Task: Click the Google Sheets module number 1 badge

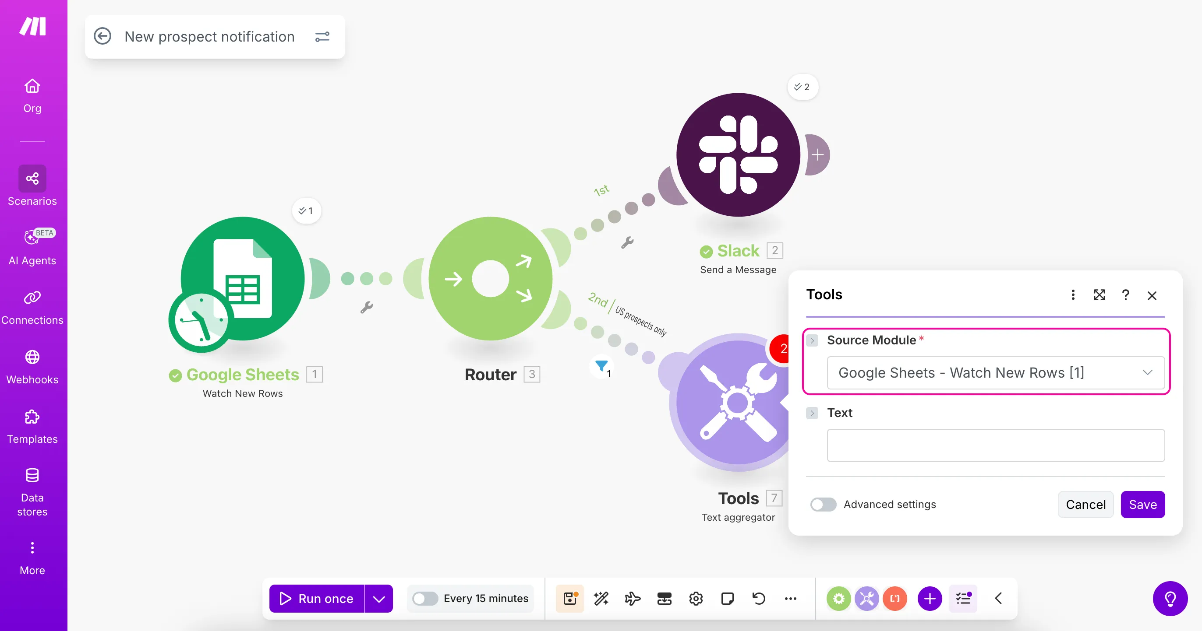Action: tap(315, 374)
